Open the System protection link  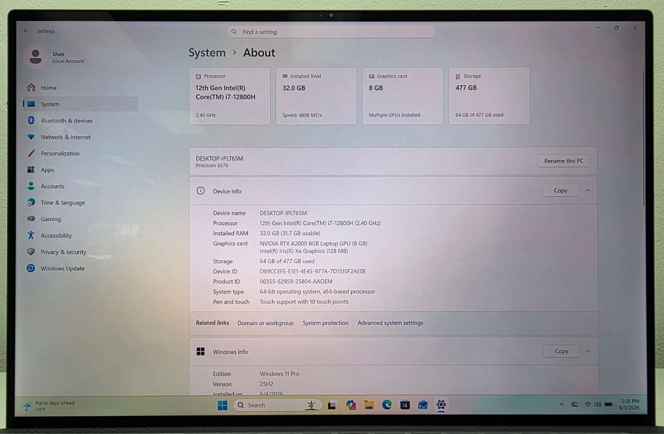325,323
